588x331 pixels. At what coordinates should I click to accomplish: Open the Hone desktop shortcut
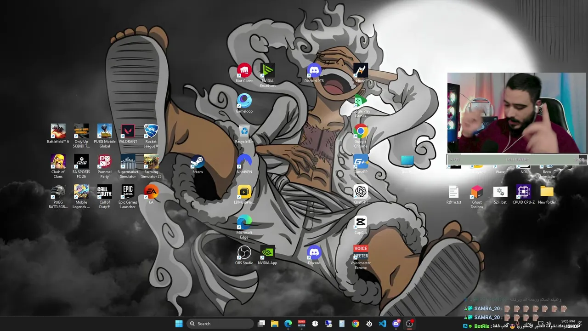[x=361, y=73]
